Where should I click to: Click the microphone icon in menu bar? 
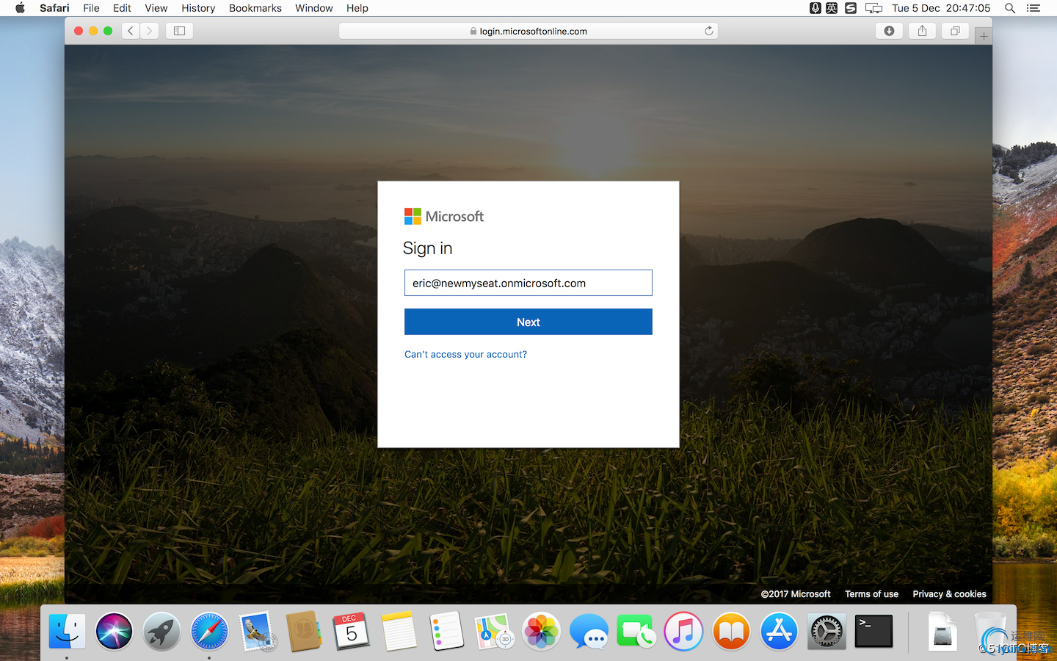point(815,8)
